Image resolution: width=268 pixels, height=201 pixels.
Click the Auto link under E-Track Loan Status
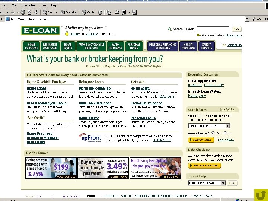click(x=202, y=96)
